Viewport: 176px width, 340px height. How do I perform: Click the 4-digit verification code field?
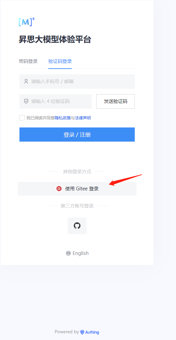(55, 101)
